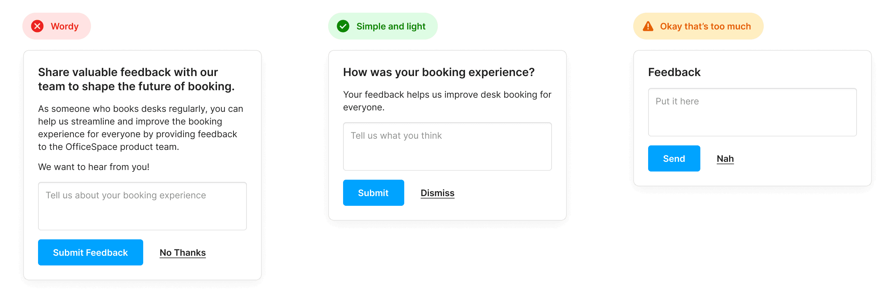Screen dimensions: 895x299
Task: Hit the Send button
Action: pyautogui.click(x=674, y=158)
